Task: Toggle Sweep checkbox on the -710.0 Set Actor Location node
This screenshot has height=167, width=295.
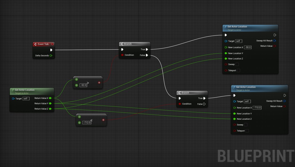Action: (x=246, y=125)
